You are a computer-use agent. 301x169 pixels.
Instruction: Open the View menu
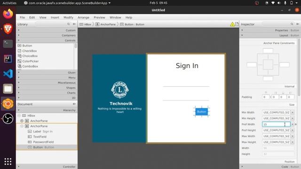coord(43,17)
